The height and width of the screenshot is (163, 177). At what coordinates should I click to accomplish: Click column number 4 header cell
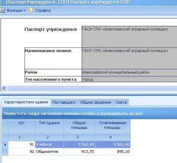coord(112,137)
